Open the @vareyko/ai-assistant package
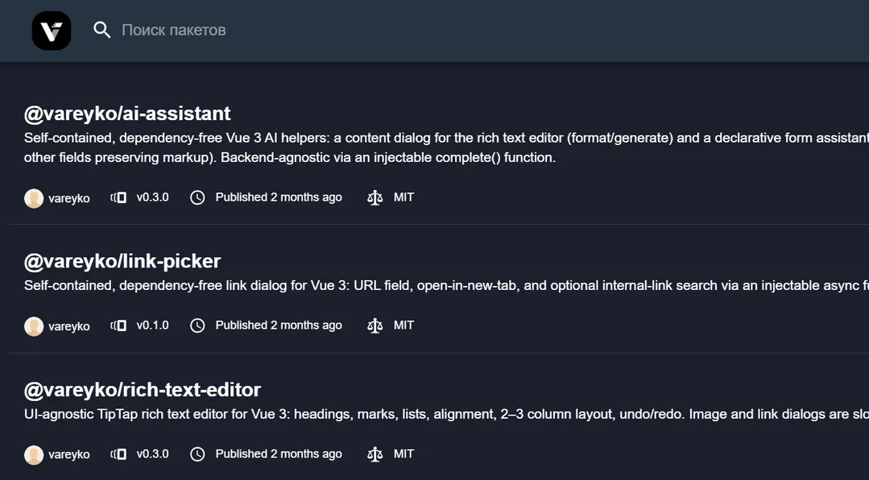The height and width of the screenshot is (480, 869). click(x=127, y=114)
